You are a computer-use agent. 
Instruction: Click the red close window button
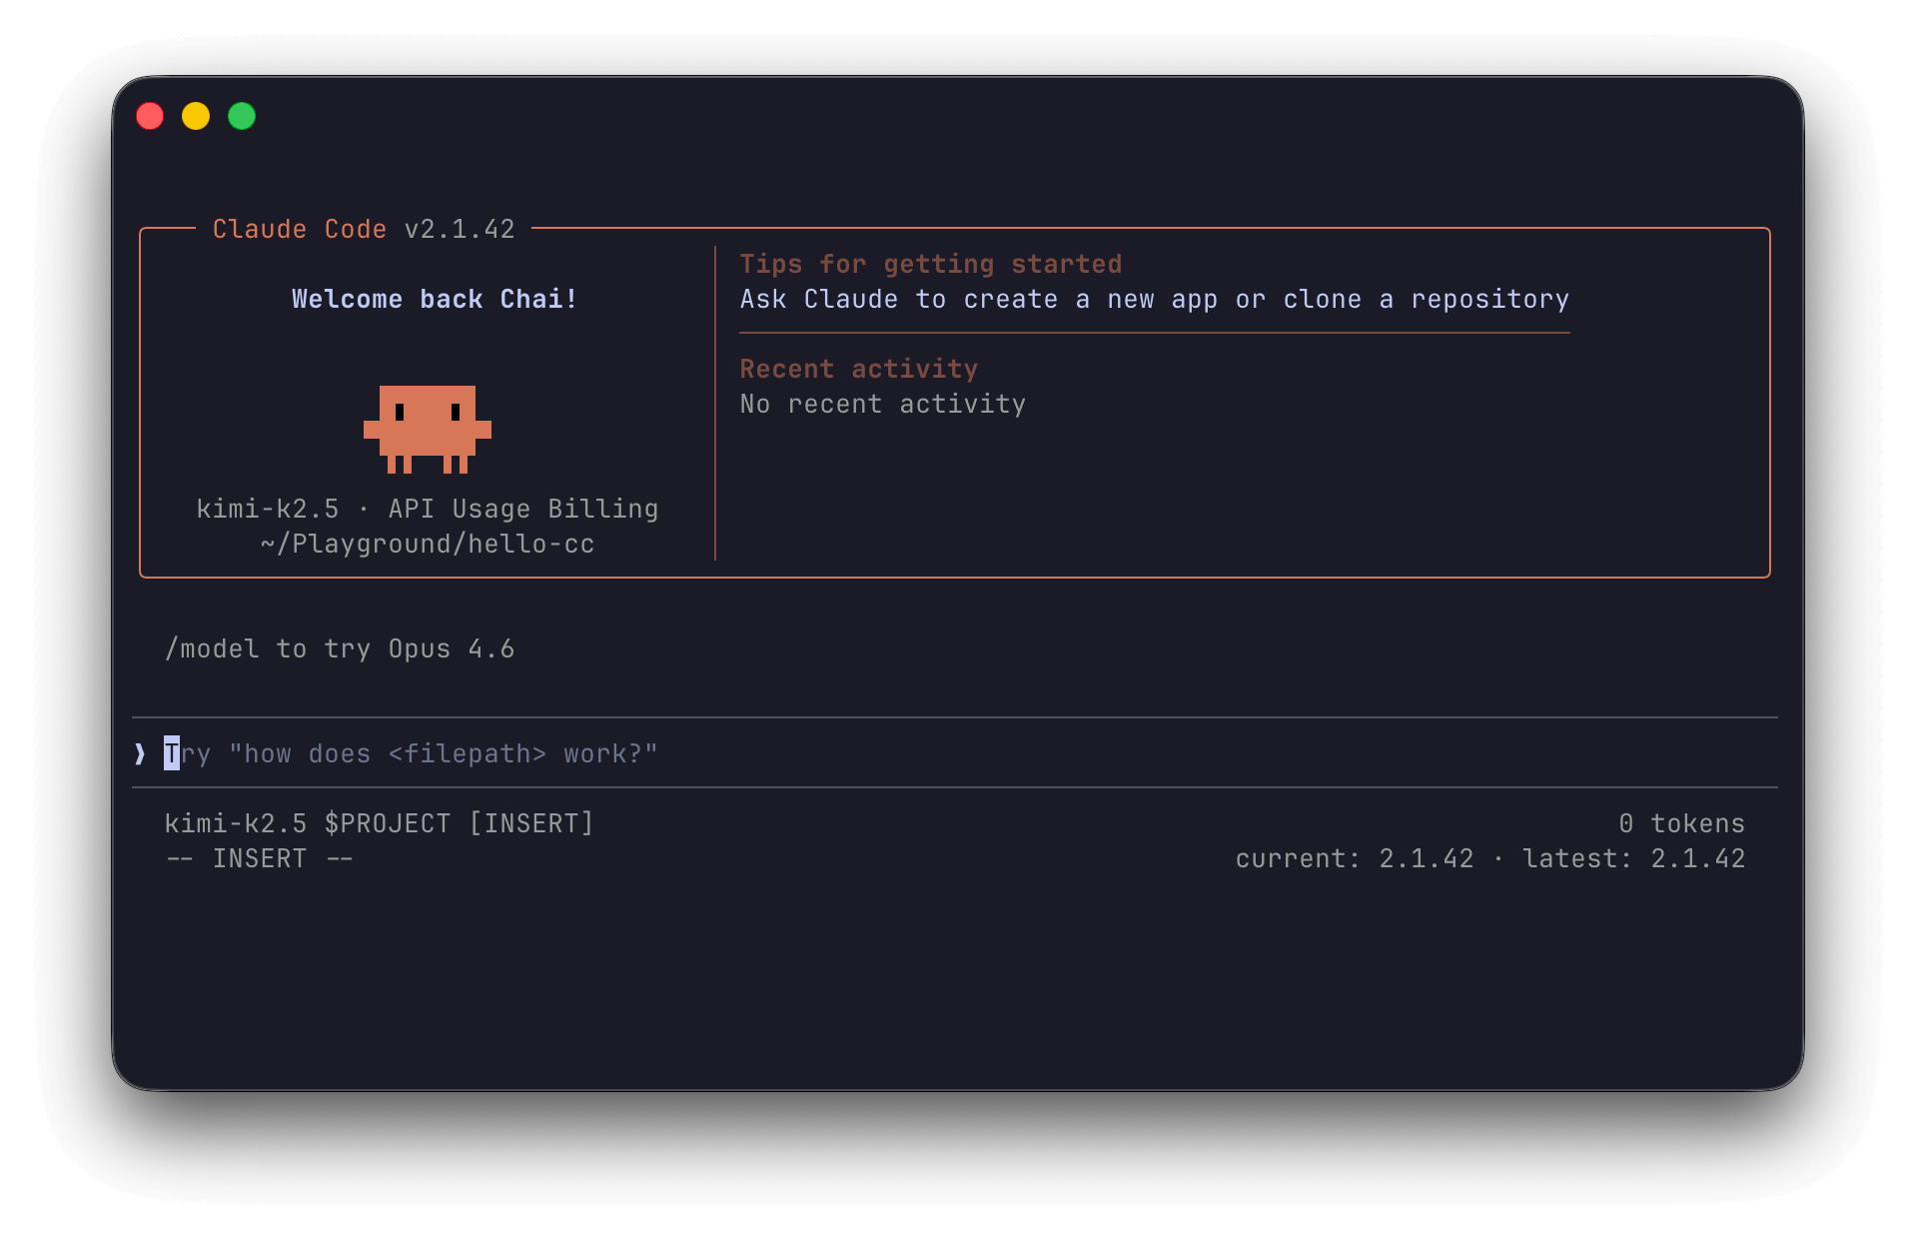pyautogui.click(x=150, y=117)
